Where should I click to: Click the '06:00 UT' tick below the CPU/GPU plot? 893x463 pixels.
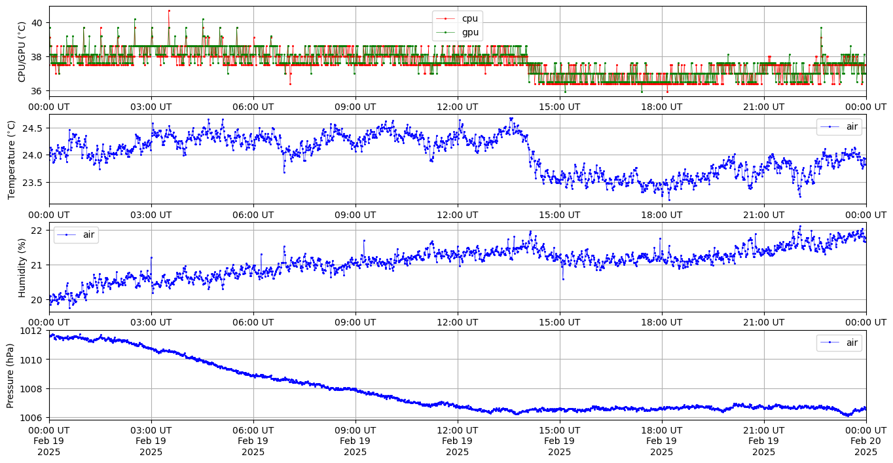[253, 106]
